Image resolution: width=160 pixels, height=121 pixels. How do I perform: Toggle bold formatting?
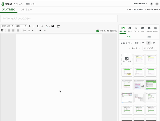tap(30, 26)
